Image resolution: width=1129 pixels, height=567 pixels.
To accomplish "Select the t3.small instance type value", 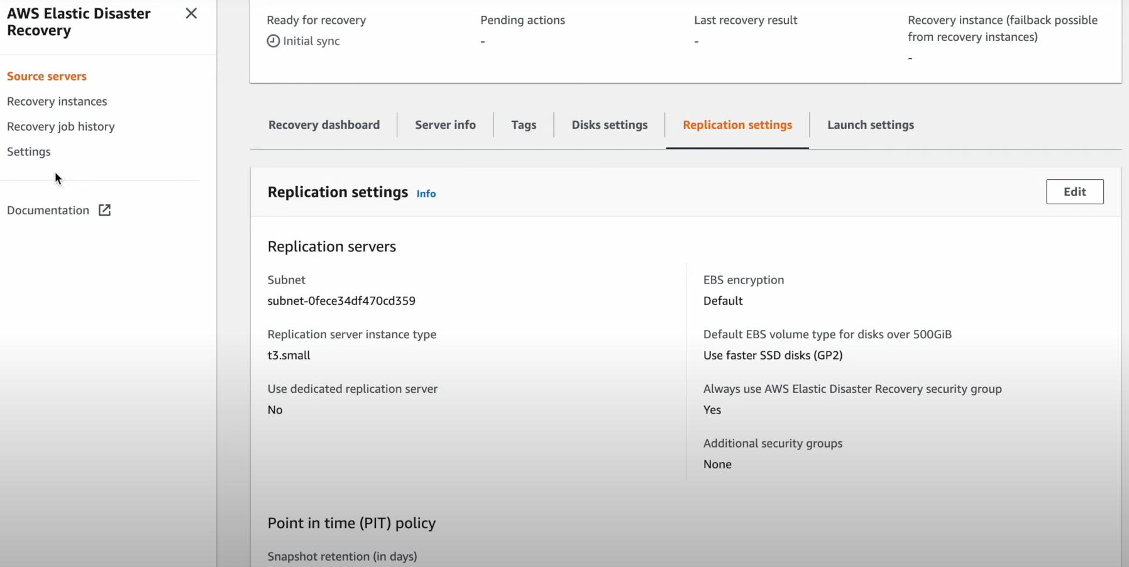I will click(x=289, y=355).
